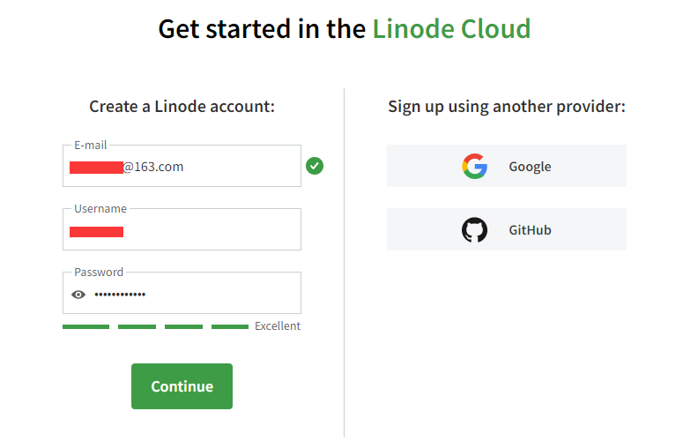Choose the GitHub provider label text
The image size is (698, 441).
530,230
